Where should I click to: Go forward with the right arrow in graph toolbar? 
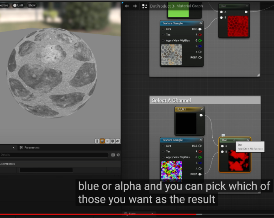(135, 6)
